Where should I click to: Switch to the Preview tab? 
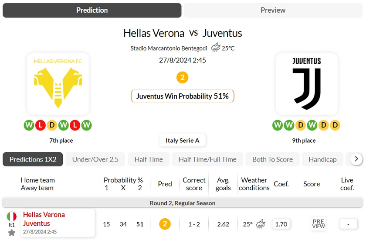click(273, 10)
